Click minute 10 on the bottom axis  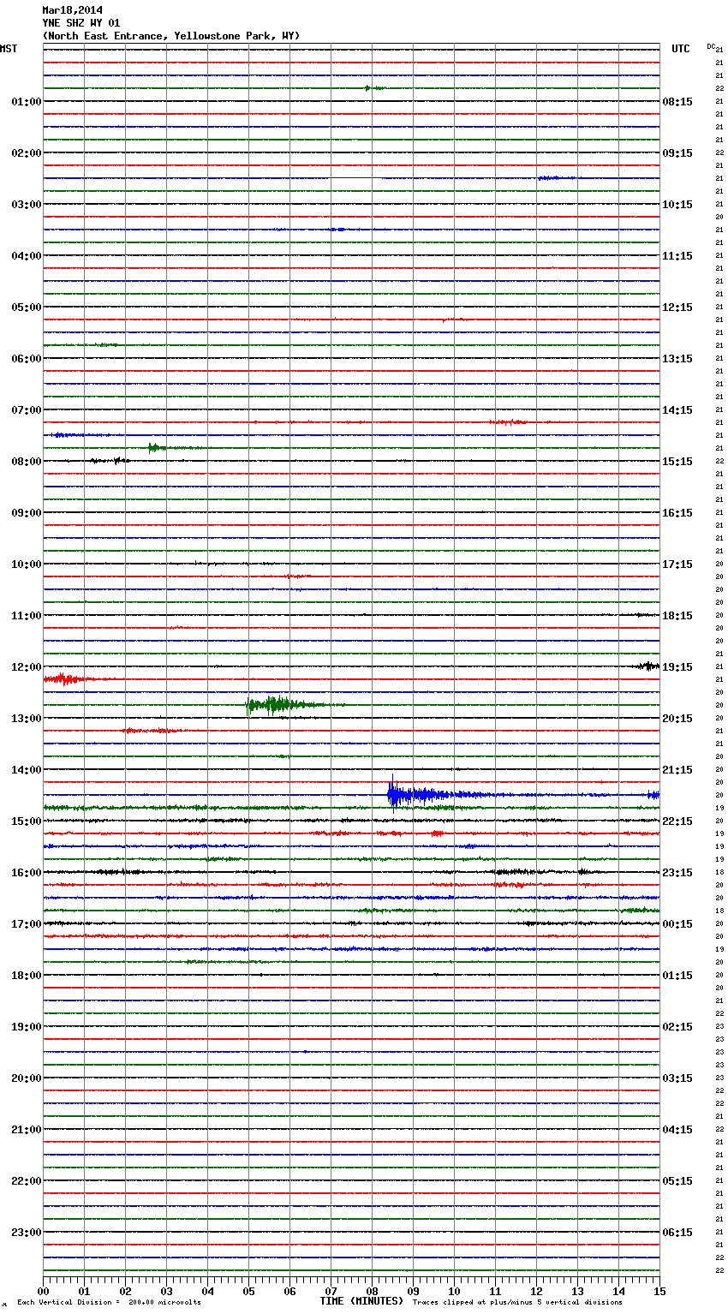coord(454,1291)
